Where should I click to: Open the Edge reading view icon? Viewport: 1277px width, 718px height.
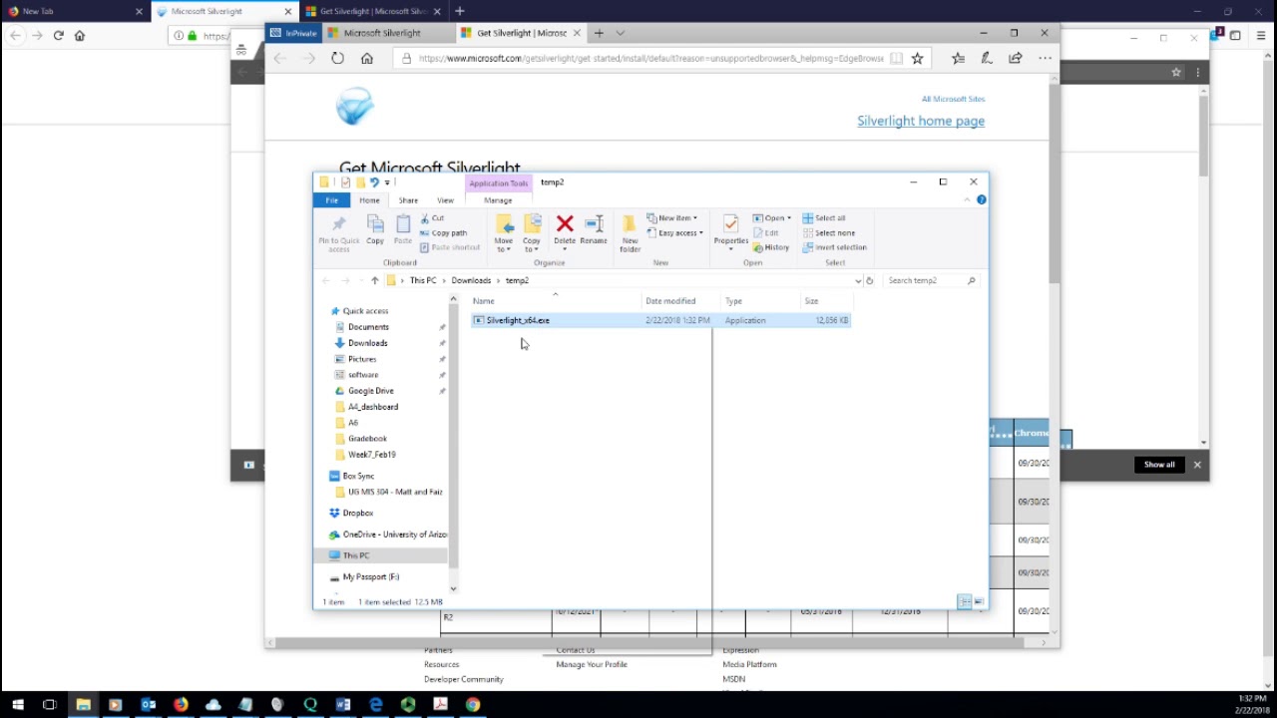tap(896, 59)
